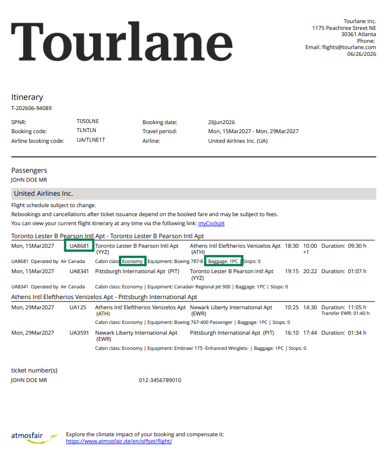Click Duration: 11:05 h
This screenshot has width=387, height=456.
pos(344,308)
